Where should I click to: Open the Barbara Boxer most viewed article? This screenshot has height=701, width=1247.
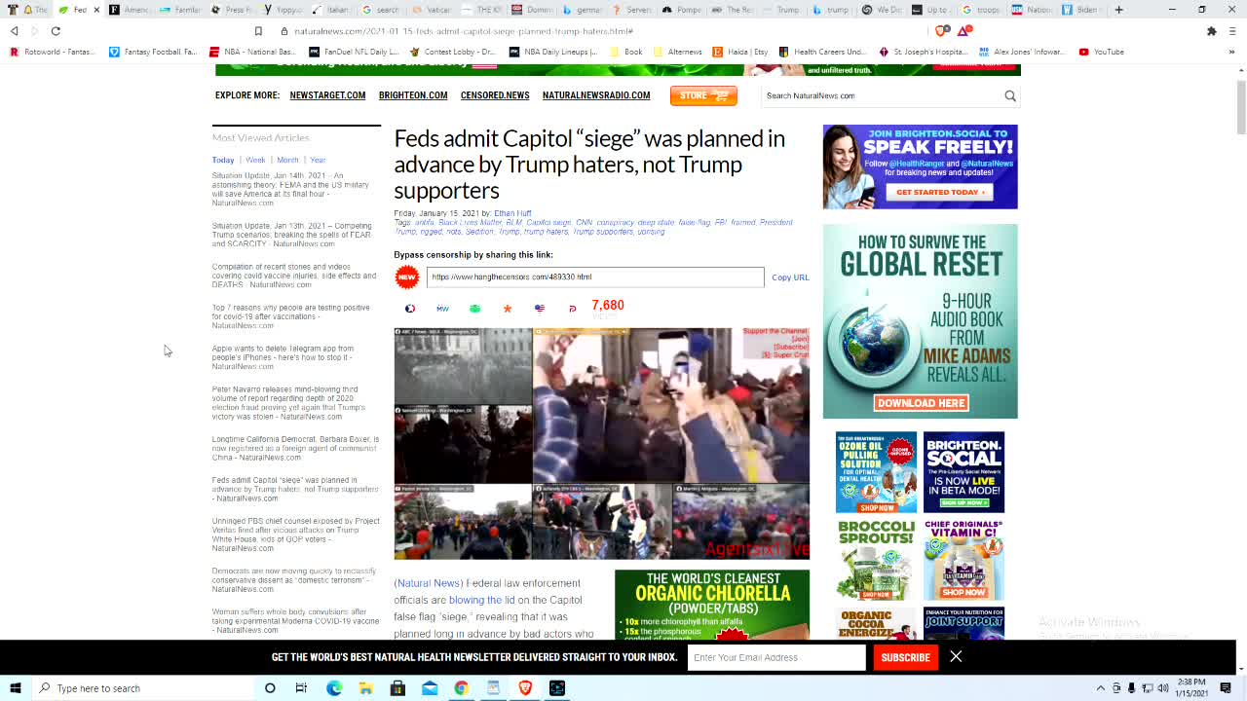tap(294, 448)
